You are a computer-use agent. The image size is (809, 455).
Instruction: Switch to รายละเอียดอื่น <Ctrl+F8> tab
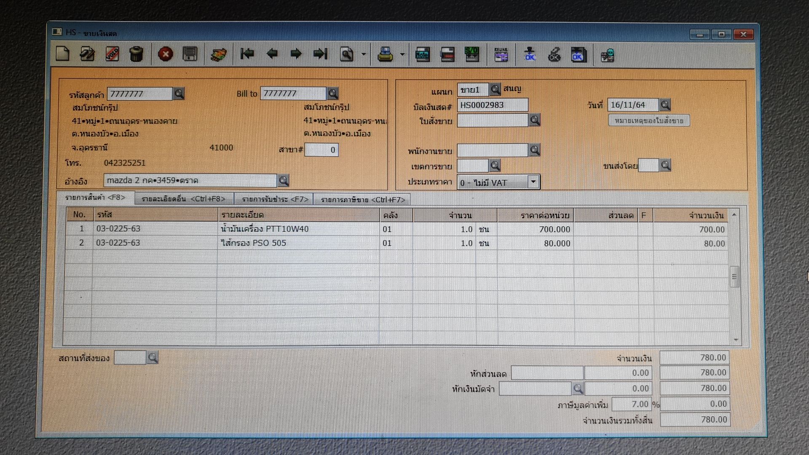[x=184, y=199]
